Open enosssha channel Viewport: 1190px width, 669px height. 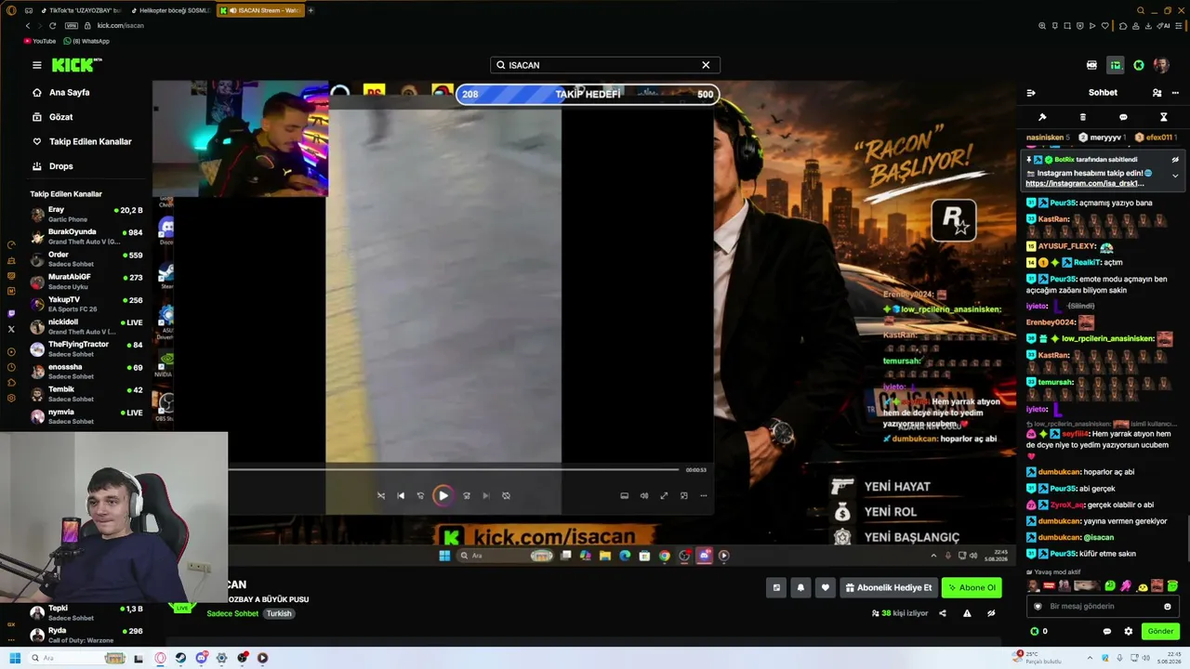click(86, 372)
